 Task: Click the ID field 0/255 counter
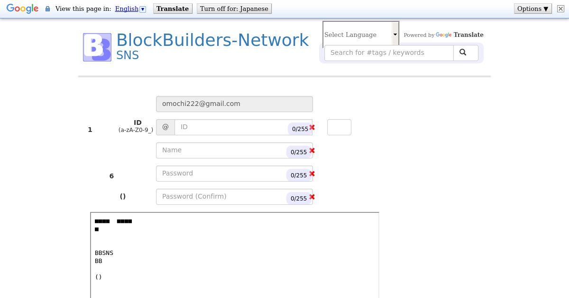[300, 129]
